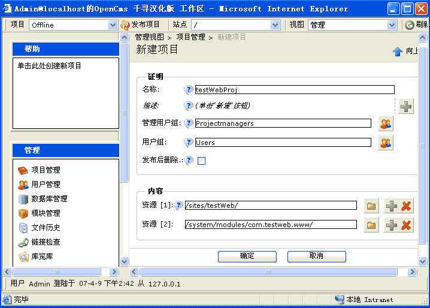Screen dimensions: 430x308
Task: Click left panel vertical scrollbar up arrow
Action: (124, 37)
